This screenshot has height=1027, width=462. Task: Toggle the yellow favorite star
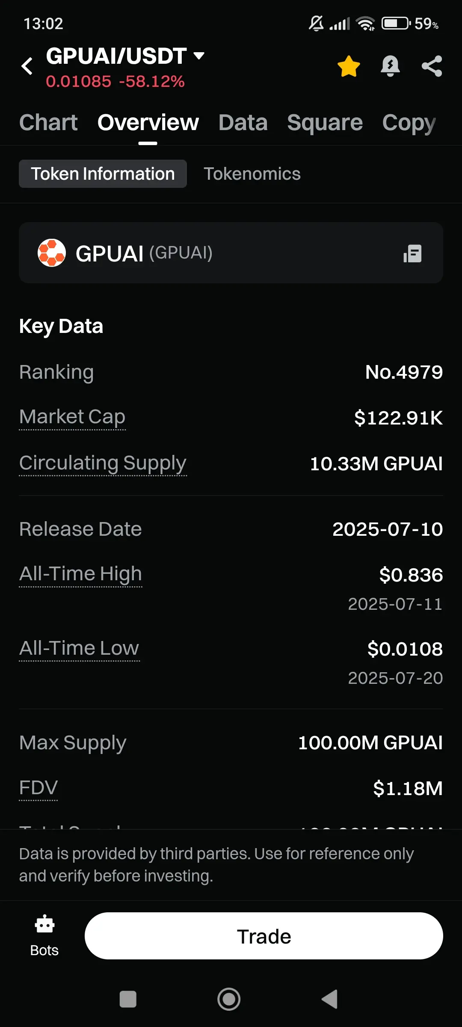point(349,66)
